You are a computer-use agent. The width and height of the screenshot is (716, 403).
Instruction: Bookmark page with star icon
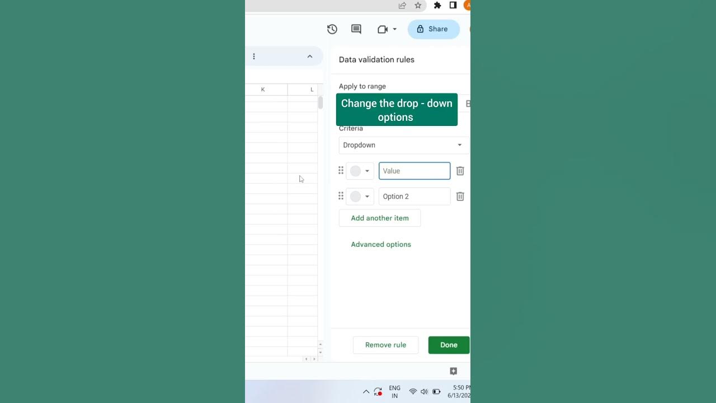tap(418, 6)
